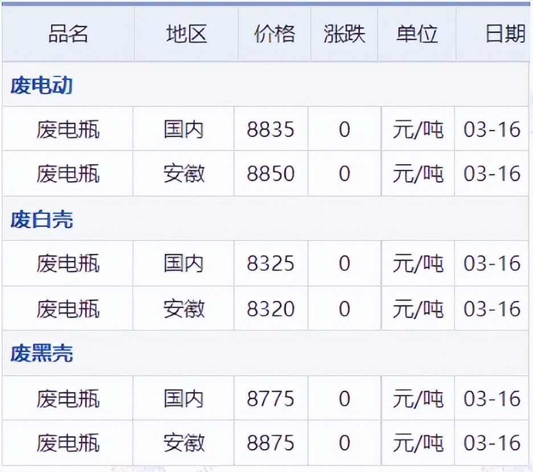The image size is (533, 472).
Task: Click 元/吨 unit in the 8775 row
Action: coord(418,398)
